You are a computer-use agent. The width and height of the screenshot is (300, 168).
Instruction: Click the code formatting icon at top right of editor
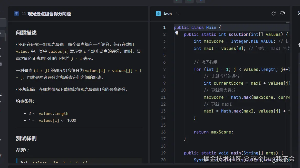282,13
